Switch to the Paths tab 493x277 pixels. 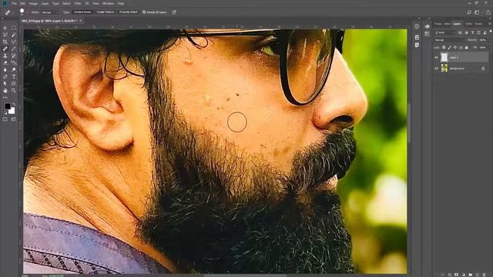(468, 24)
